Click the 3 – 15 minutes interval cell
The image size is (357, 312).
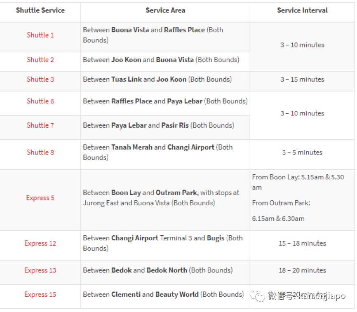pos(302,79)
